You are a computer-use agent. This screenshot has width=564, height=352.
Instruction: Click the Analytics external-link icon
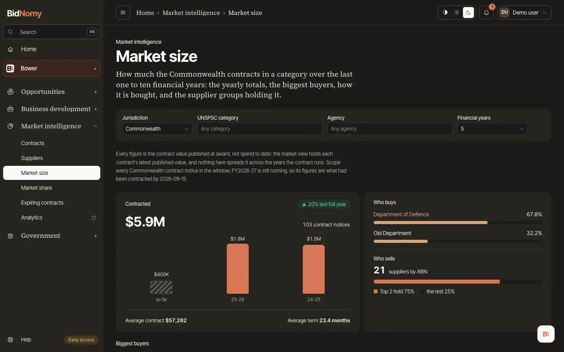[x=94, y=217]
